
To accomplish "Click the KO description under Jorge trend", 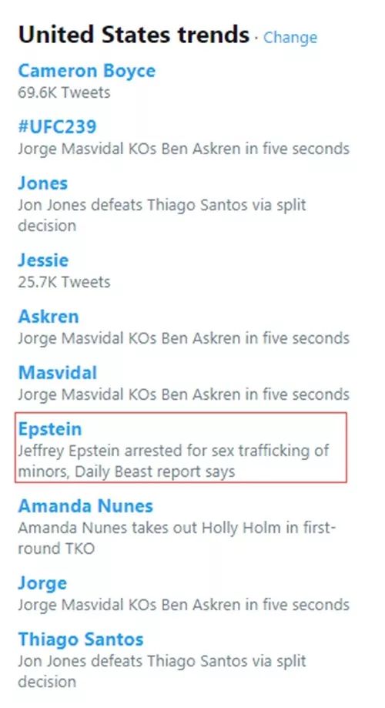I will point(184,605).
